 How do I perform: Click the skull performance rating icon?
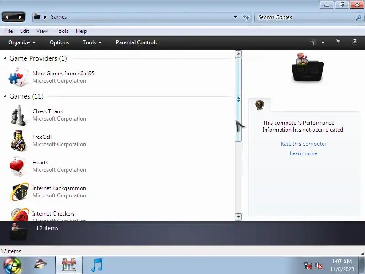(x=259, y=105)
